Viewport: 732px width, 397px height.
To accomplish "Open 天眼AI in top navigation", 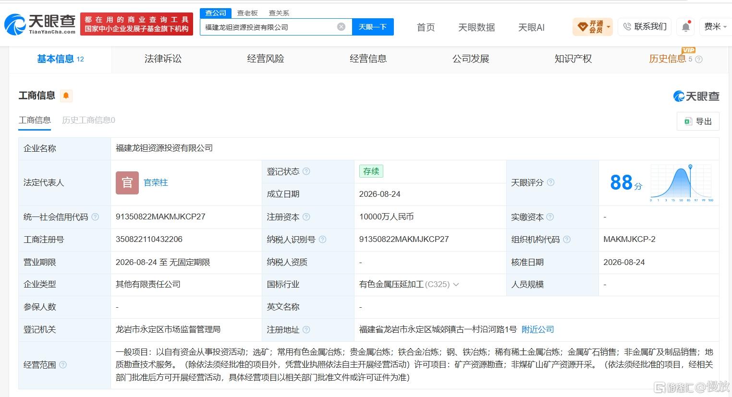I will click(x=531, y=27).
